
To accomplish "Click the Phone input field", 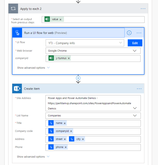I will (93, 148).
